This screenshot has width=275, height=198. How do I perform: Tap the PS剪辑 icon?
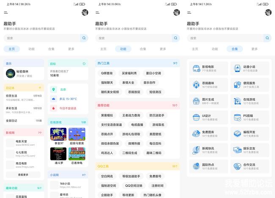click(237, 117)
